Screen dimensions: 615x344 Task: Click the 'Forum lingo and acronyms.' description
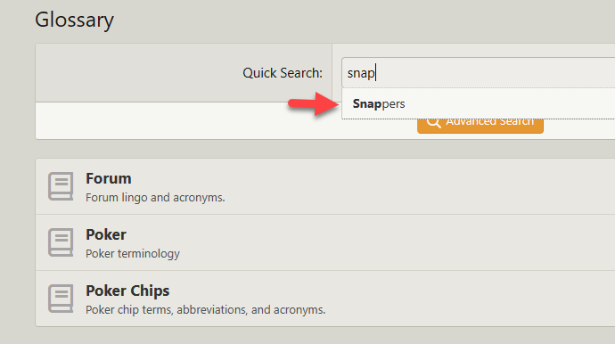tap(155, 197)
